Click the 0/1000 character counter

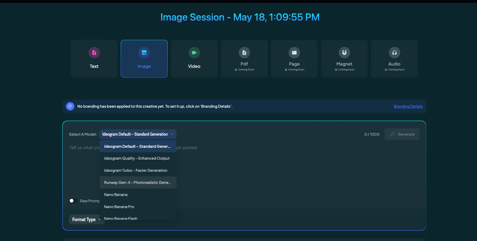372,134
